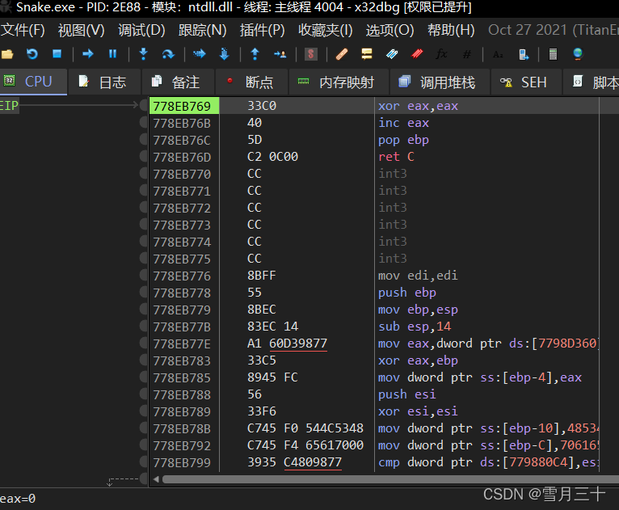Viewport: 619px width, 510px height.
Task: Click the globe check-updates icon
Action: point(578,54)
